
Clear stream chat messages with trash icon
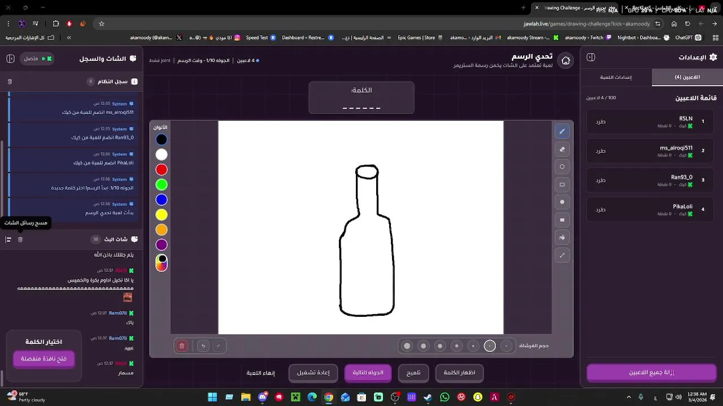coord(20,240)
